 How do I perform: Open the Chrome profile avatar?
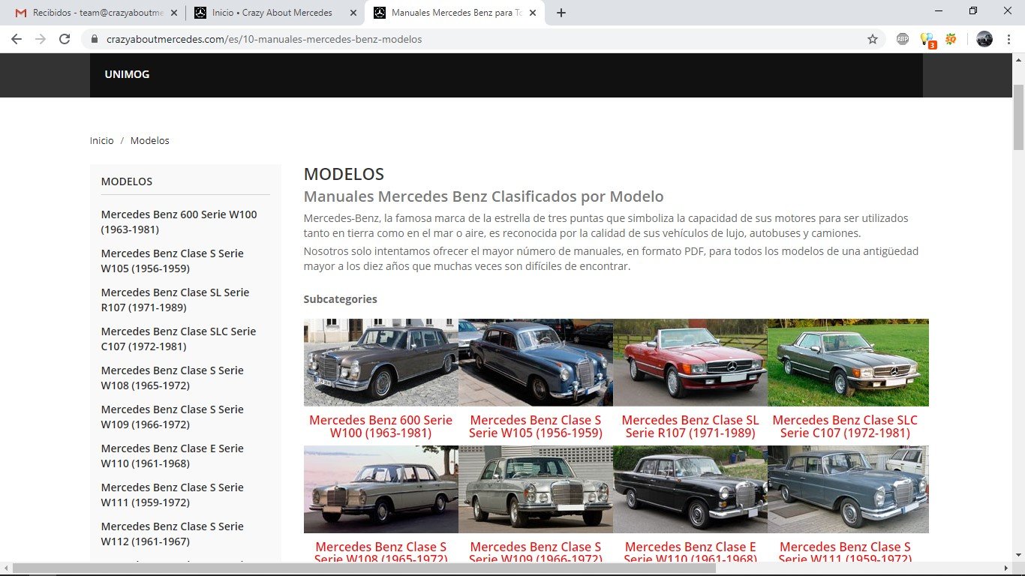[984, 39]
